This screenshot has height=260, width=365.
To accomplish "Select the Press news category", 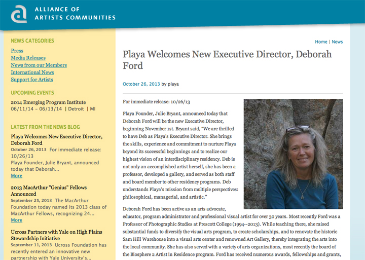I will pos(17,51).
